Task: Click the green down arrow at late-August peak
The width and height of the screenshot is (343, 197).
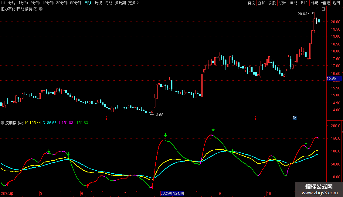Action: point(213,130)
